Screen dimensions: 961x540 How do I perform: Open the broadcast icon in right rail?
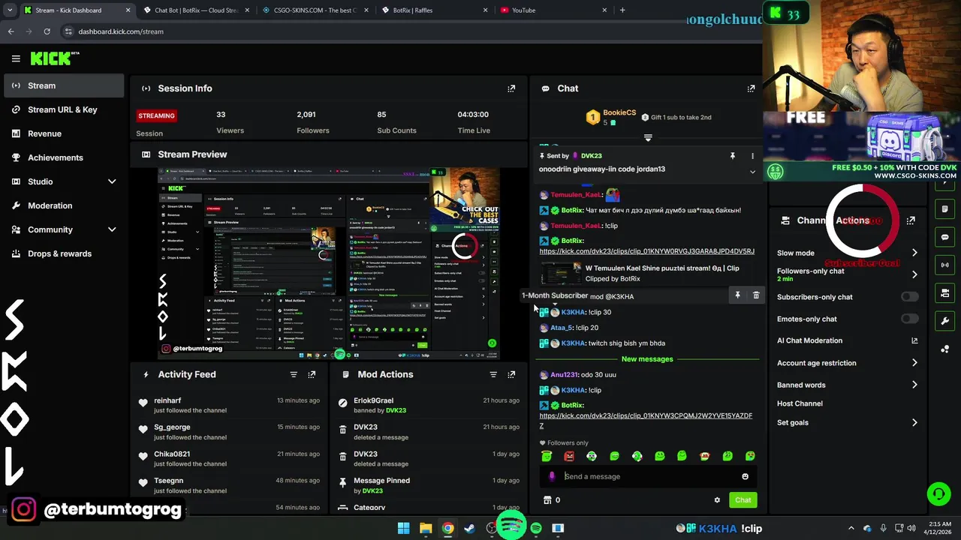pos(944,265)
